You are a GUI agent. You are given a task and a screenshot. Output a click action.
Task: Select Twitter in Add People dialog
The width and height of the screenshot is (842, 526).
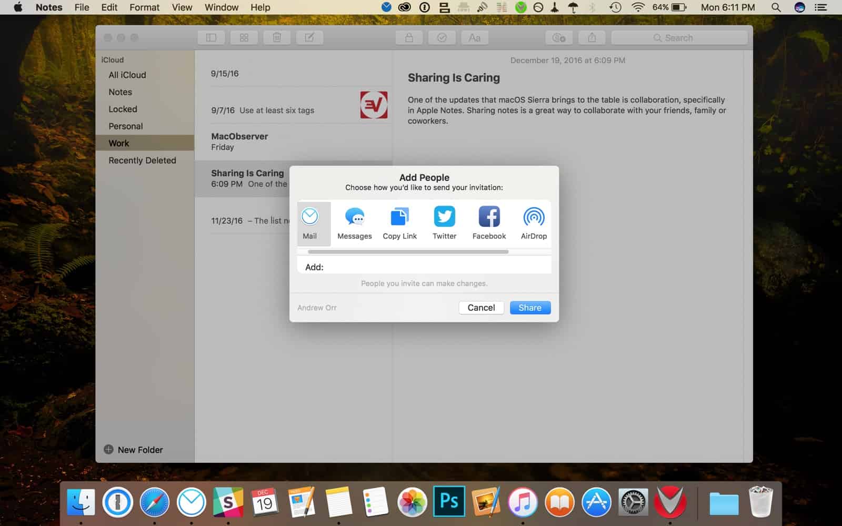(444, 224)
